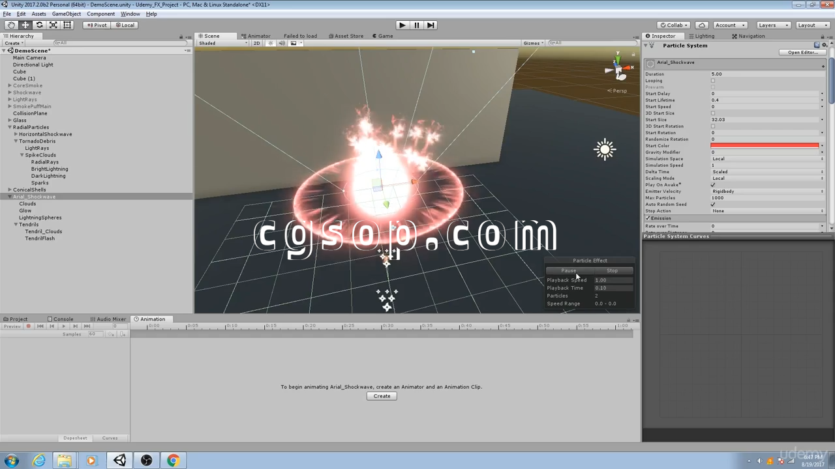Switch to the Game tab

click(x=382, y=36)
